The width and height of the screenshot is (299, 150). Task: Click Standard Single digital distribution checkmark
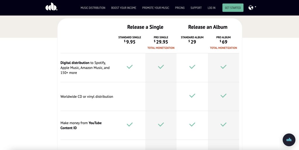point(130,67)
